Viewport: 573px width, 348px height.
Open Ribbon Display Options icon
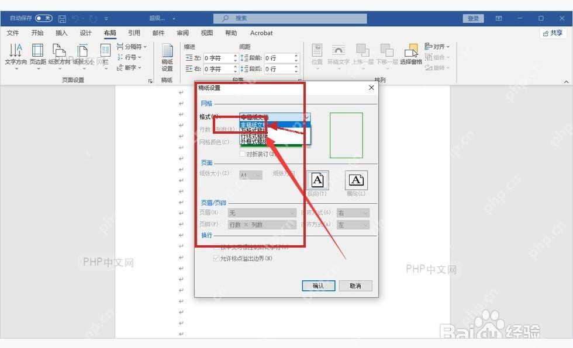coord(498,18)
